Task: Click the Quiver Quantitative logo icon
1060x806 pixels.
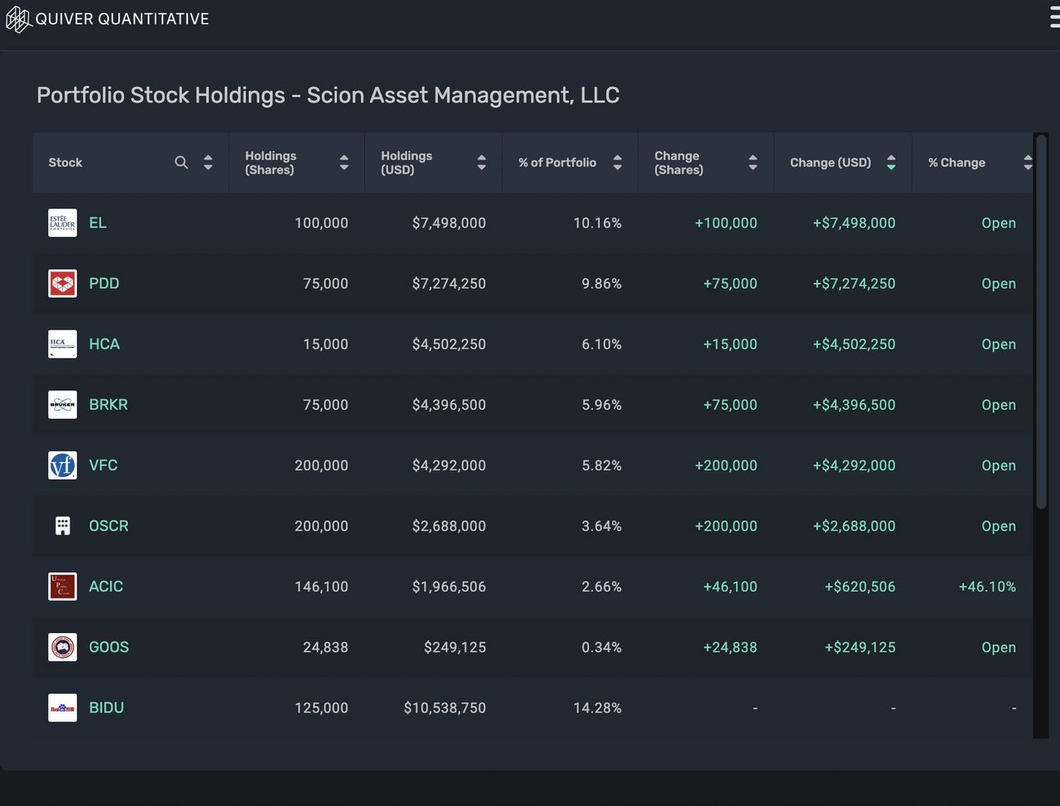Action: [18, 19]
